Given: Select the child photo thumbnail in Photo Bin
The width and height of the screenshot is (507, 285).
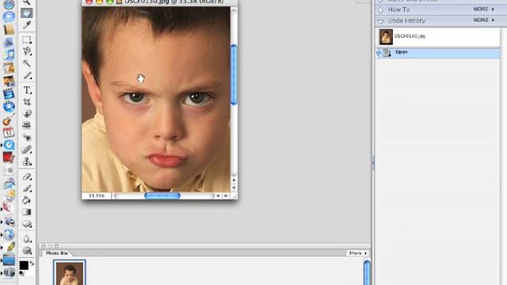Looking at the screenshot, I should (70, 272).
